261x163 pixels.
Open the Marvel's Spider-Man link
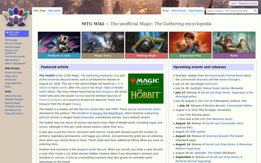pos(92,109)
